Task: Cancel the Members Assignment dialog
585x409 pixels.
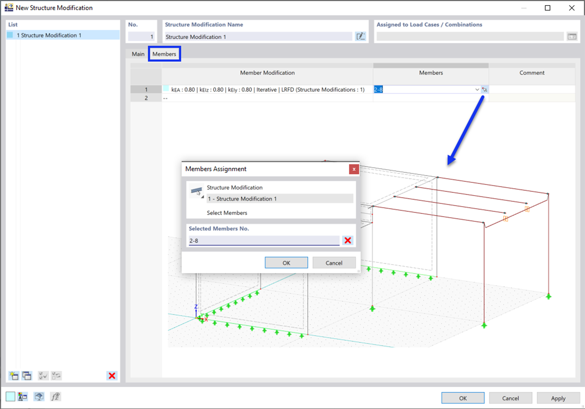Action: 334,263
